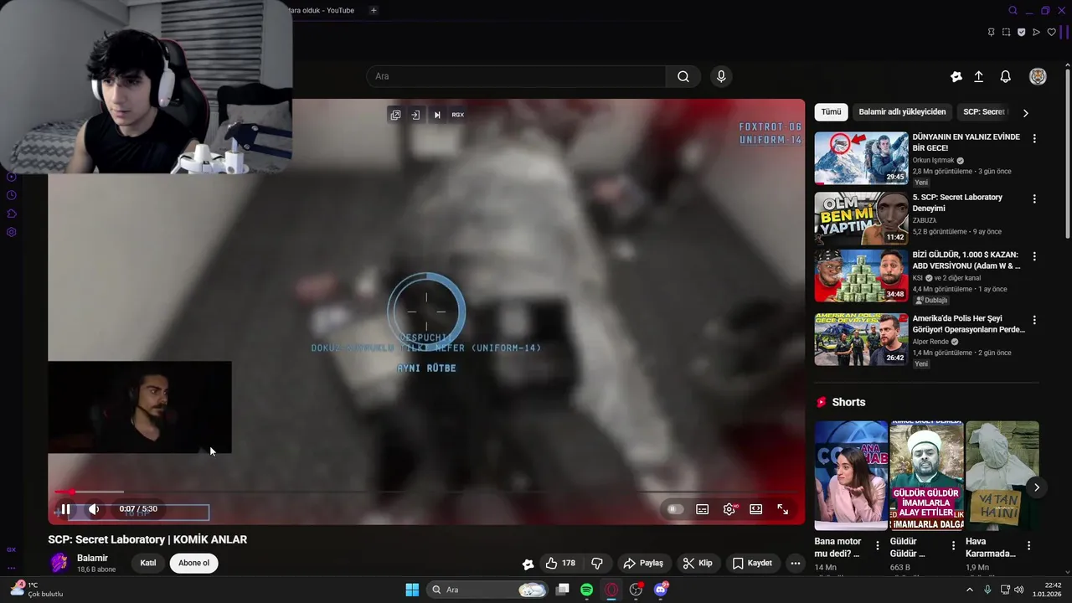Screen dimensions: 1072x603
Task: Pause the video with the pause button
Action: 65,509
